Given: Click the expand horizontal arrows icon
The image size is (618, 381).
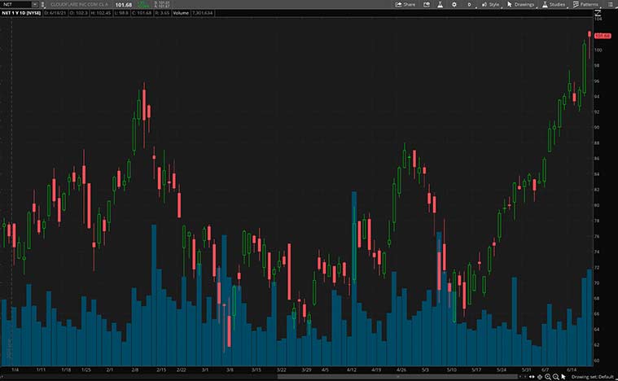Looking at the screenshot, I should coord(531,377).
